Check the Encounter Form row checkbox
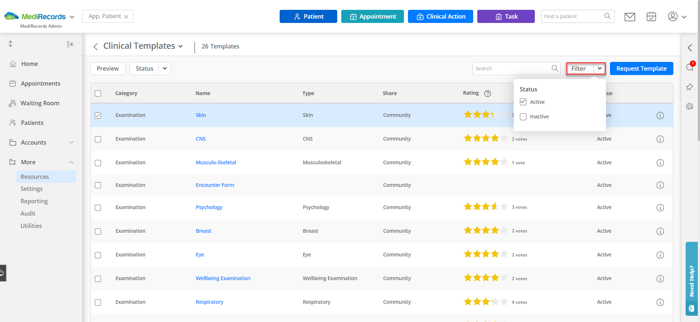This screenshot has width=700, height=322. click(x=98, y=185)
